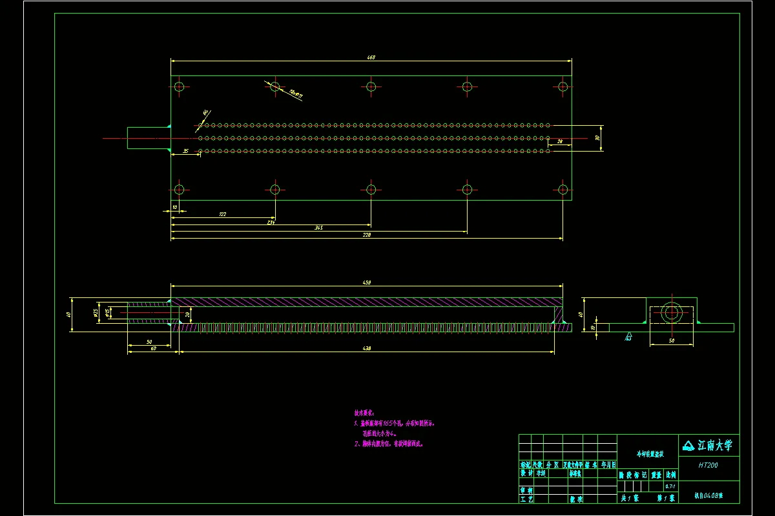The width and height of the screenshot is (775, 516).
Task: Click the 10x⌀11 hole callout leader text
Action: click(296, 95)
